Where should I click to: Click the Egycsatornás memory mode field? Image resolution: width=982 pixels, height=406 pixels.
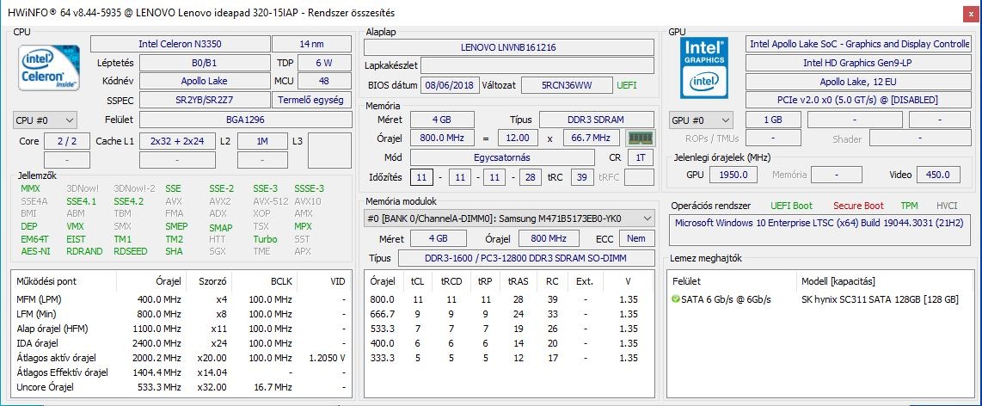[502, 158]
